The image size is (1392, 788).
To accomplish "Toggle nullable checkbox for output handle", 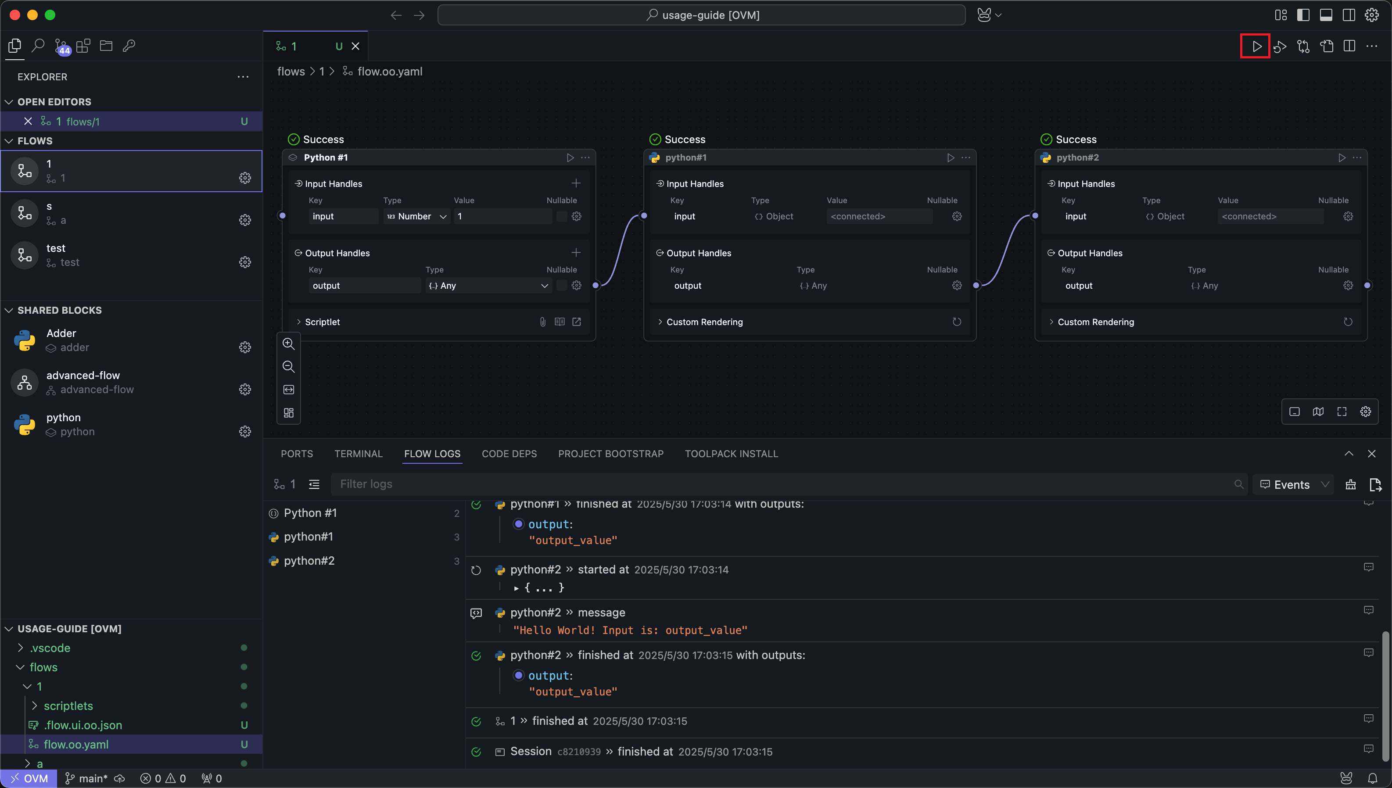I will tap(561, 286).
